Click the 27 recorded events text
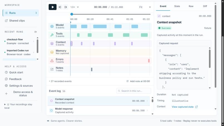This screenshot has width=224, height=126. click(61, 81)
